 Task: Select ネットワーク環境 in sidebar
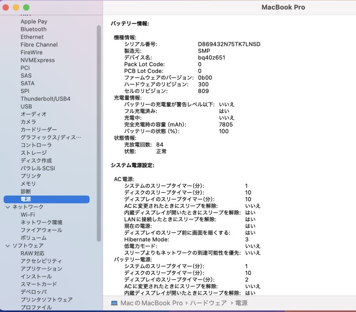pos(41,222)
